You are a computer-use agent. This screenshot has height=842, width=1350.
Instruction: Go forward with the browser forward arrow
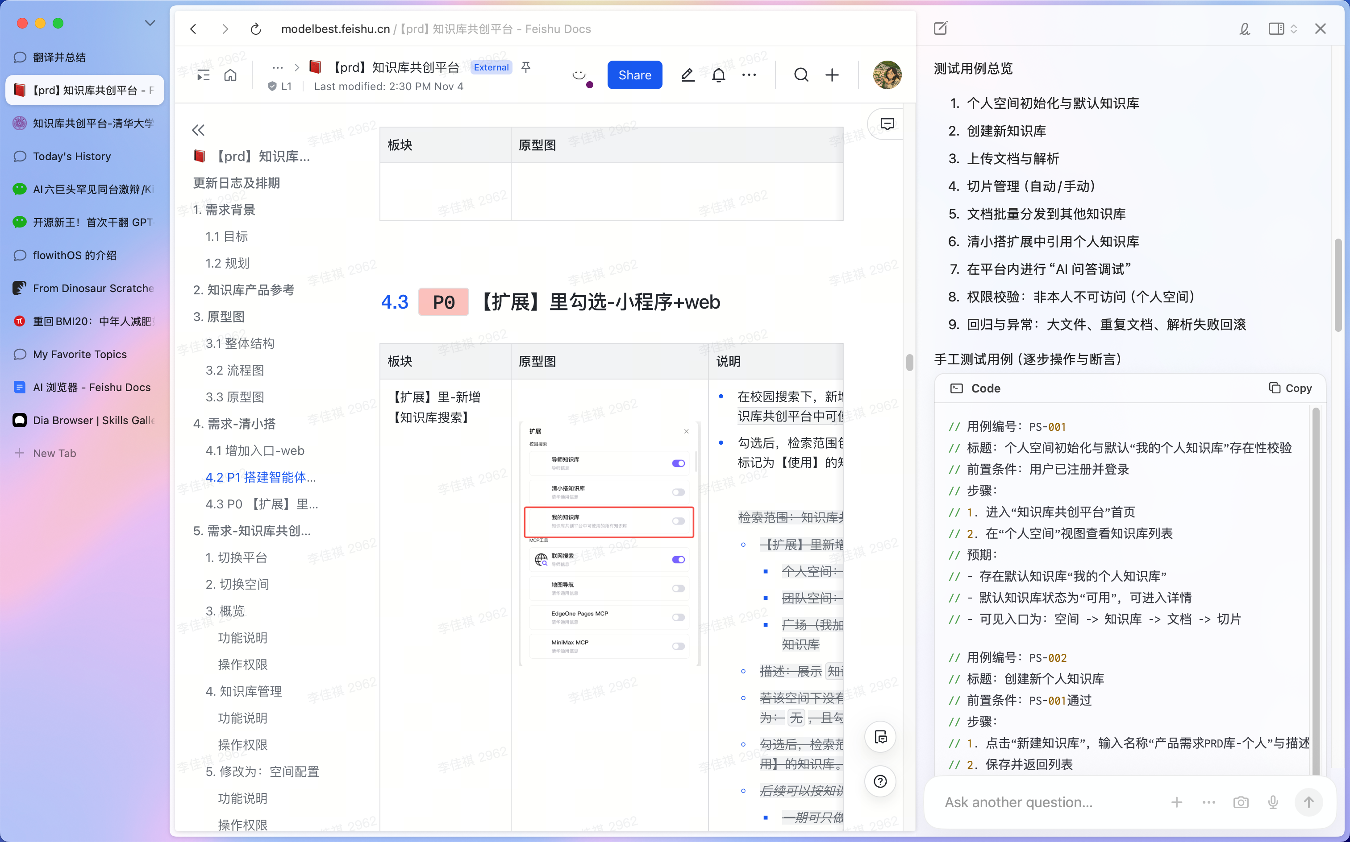pos(225,29)
